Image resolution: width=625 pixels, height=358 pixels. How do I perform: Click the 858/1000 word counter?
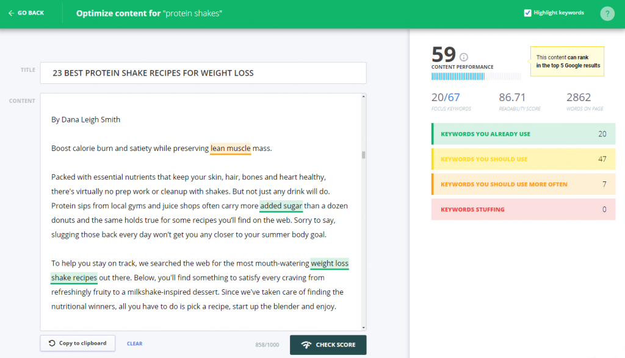tap(267, 345)
